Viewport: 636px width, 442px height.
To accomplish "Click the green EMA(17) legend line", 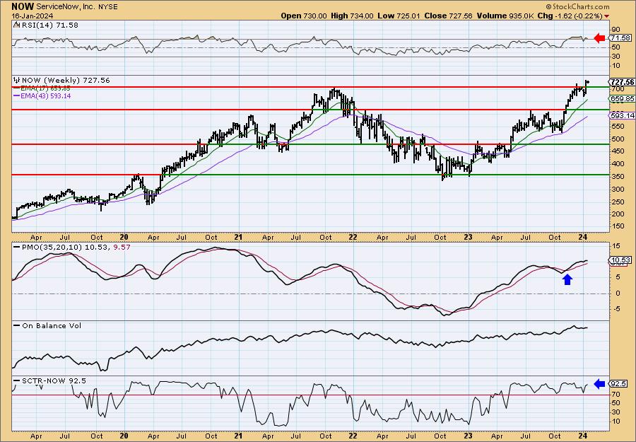I will pyautogui.click(x=17, y=88).
